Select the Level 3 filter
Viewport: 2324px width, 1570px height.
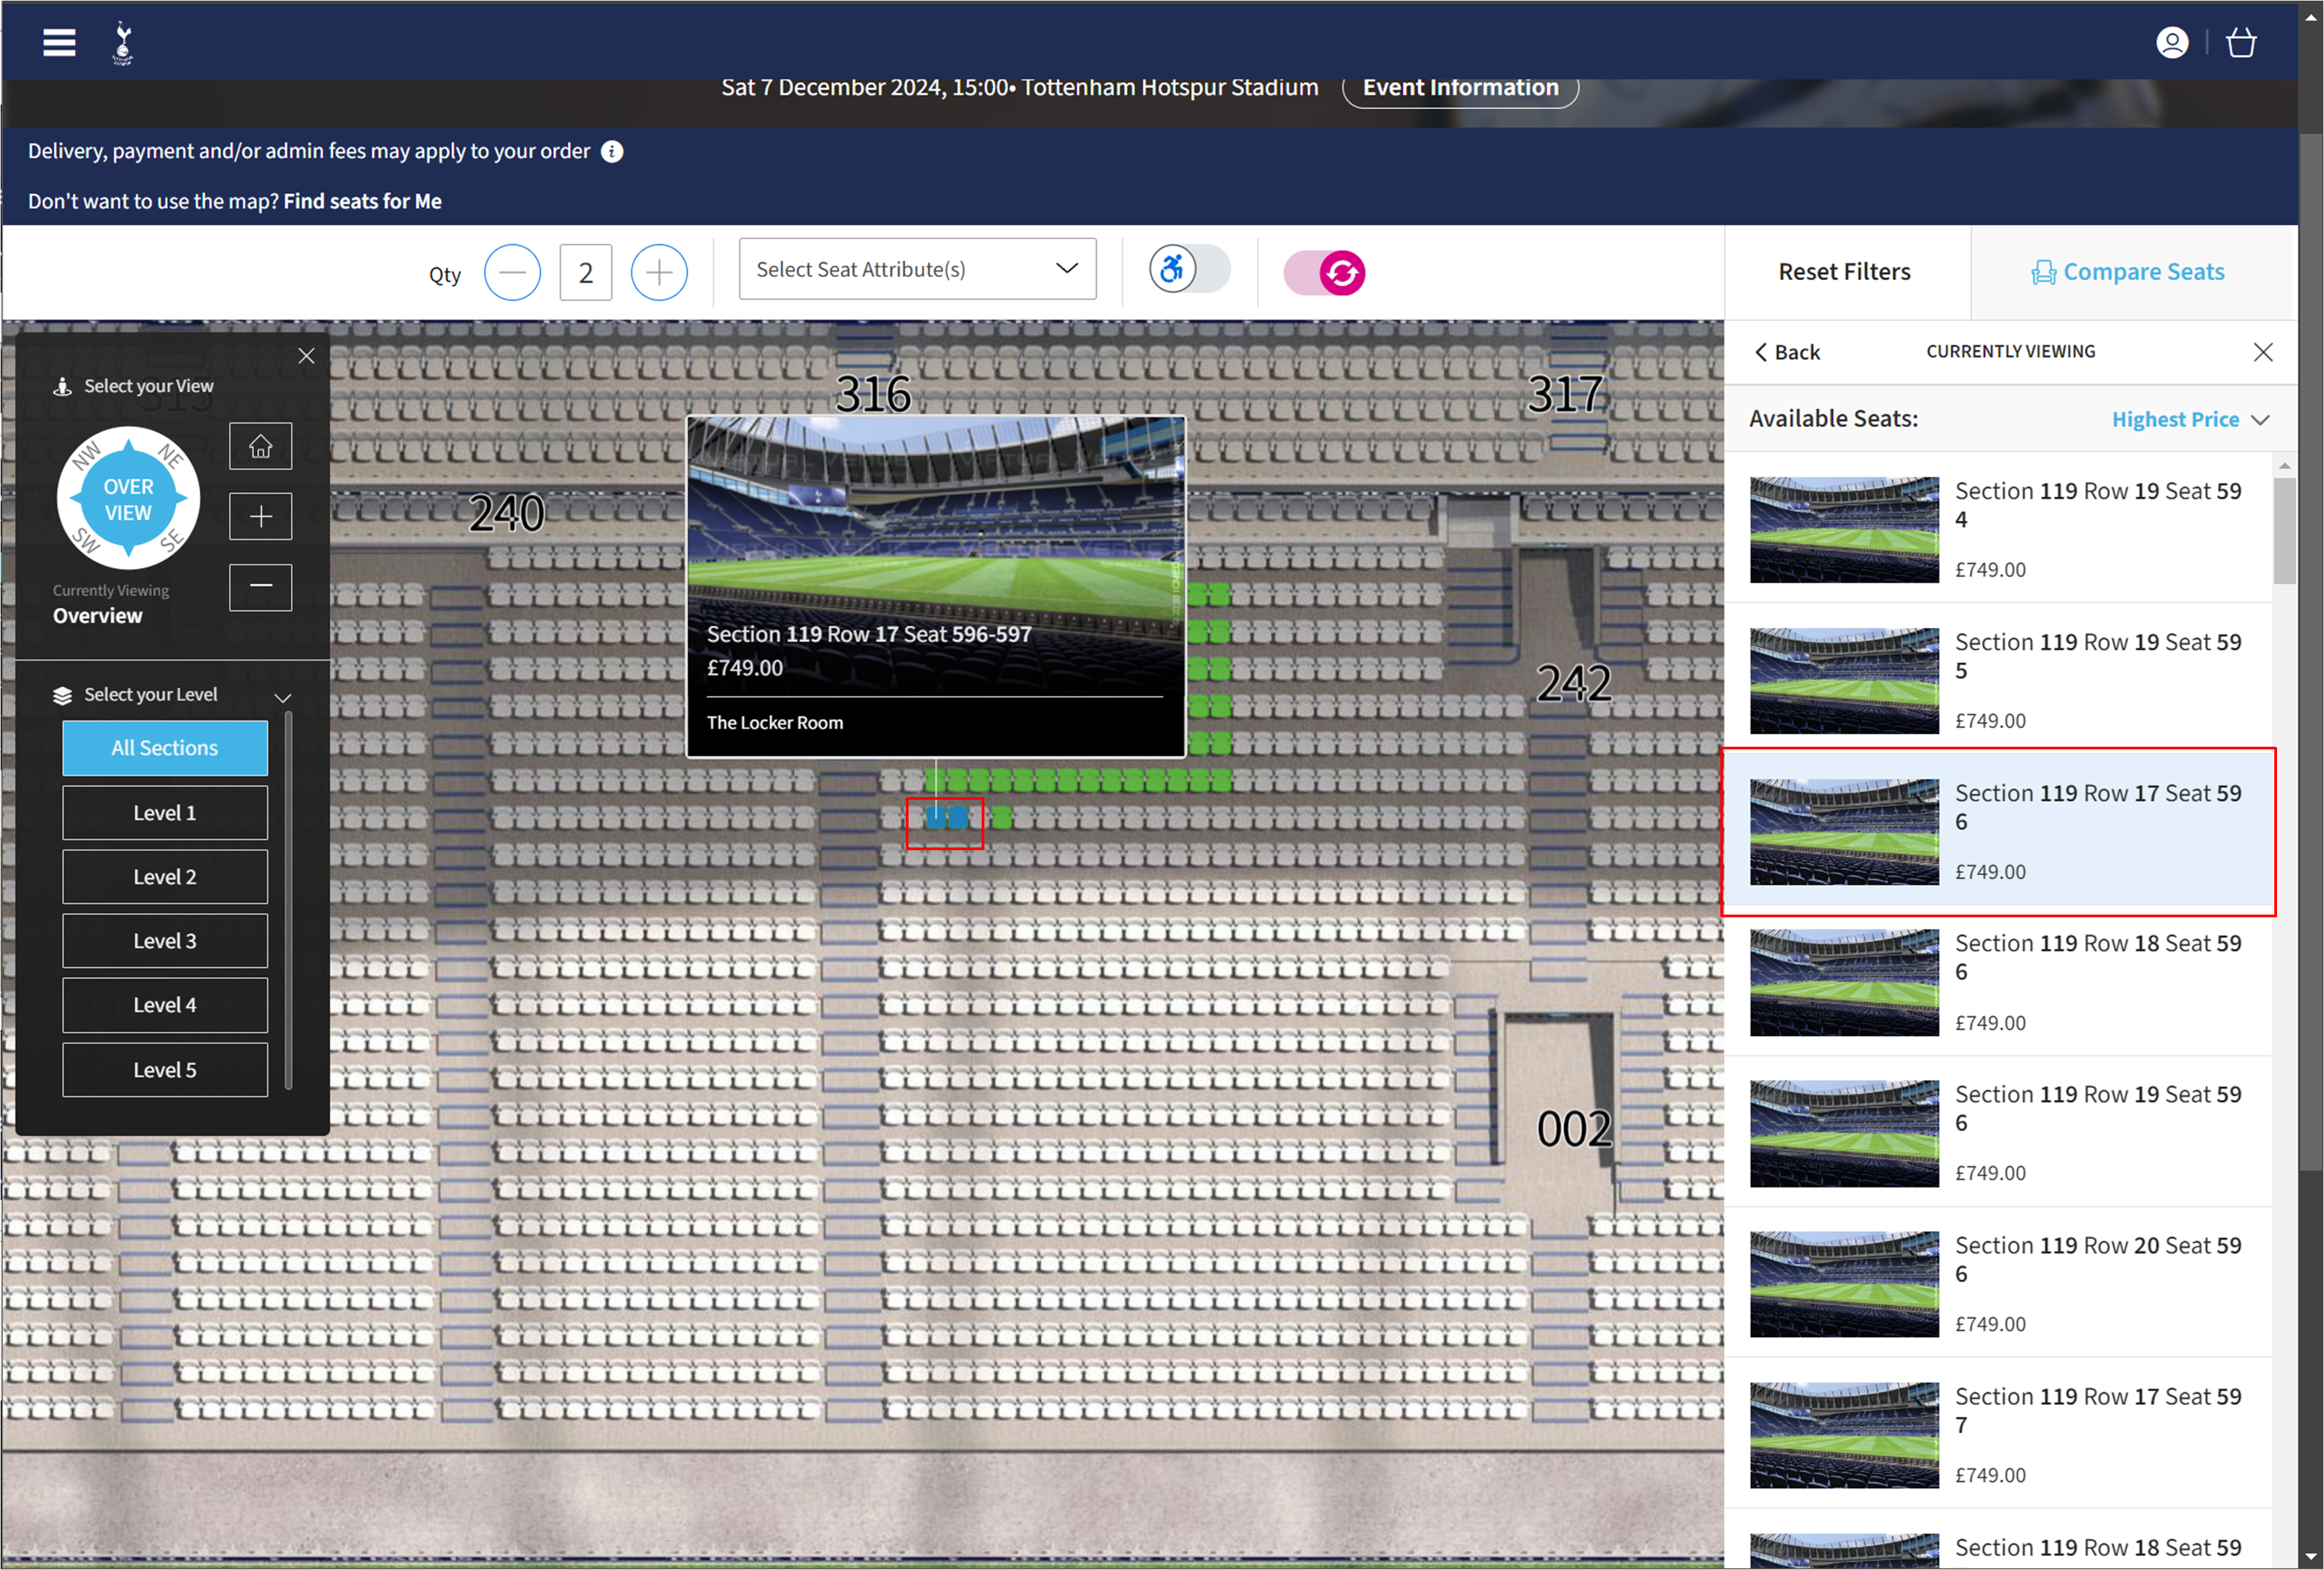pos(165,941)
